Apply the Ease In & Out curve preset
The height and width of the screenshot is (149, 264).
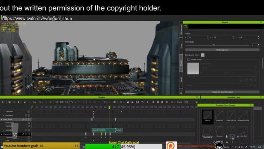(231, 116)
